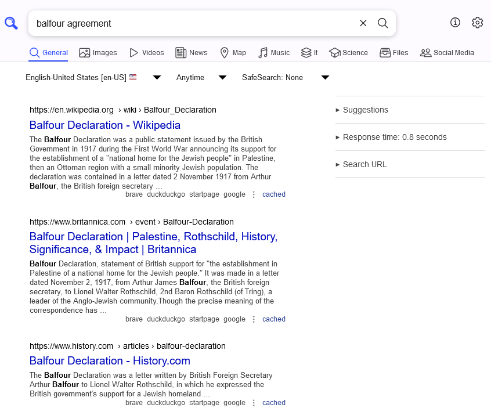Switch to the Videos tab
The width and height of the screenshot is (491, 408).
[147, 53]
